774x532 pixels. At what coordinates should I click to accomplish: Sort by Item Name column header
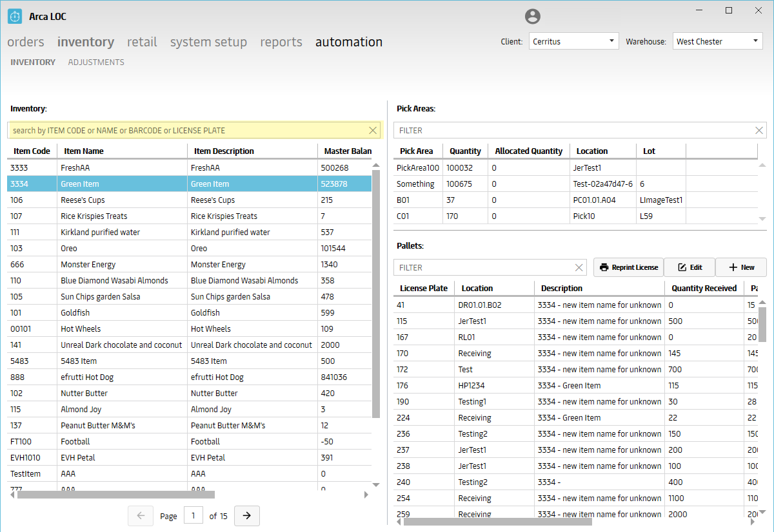point(122,151)
